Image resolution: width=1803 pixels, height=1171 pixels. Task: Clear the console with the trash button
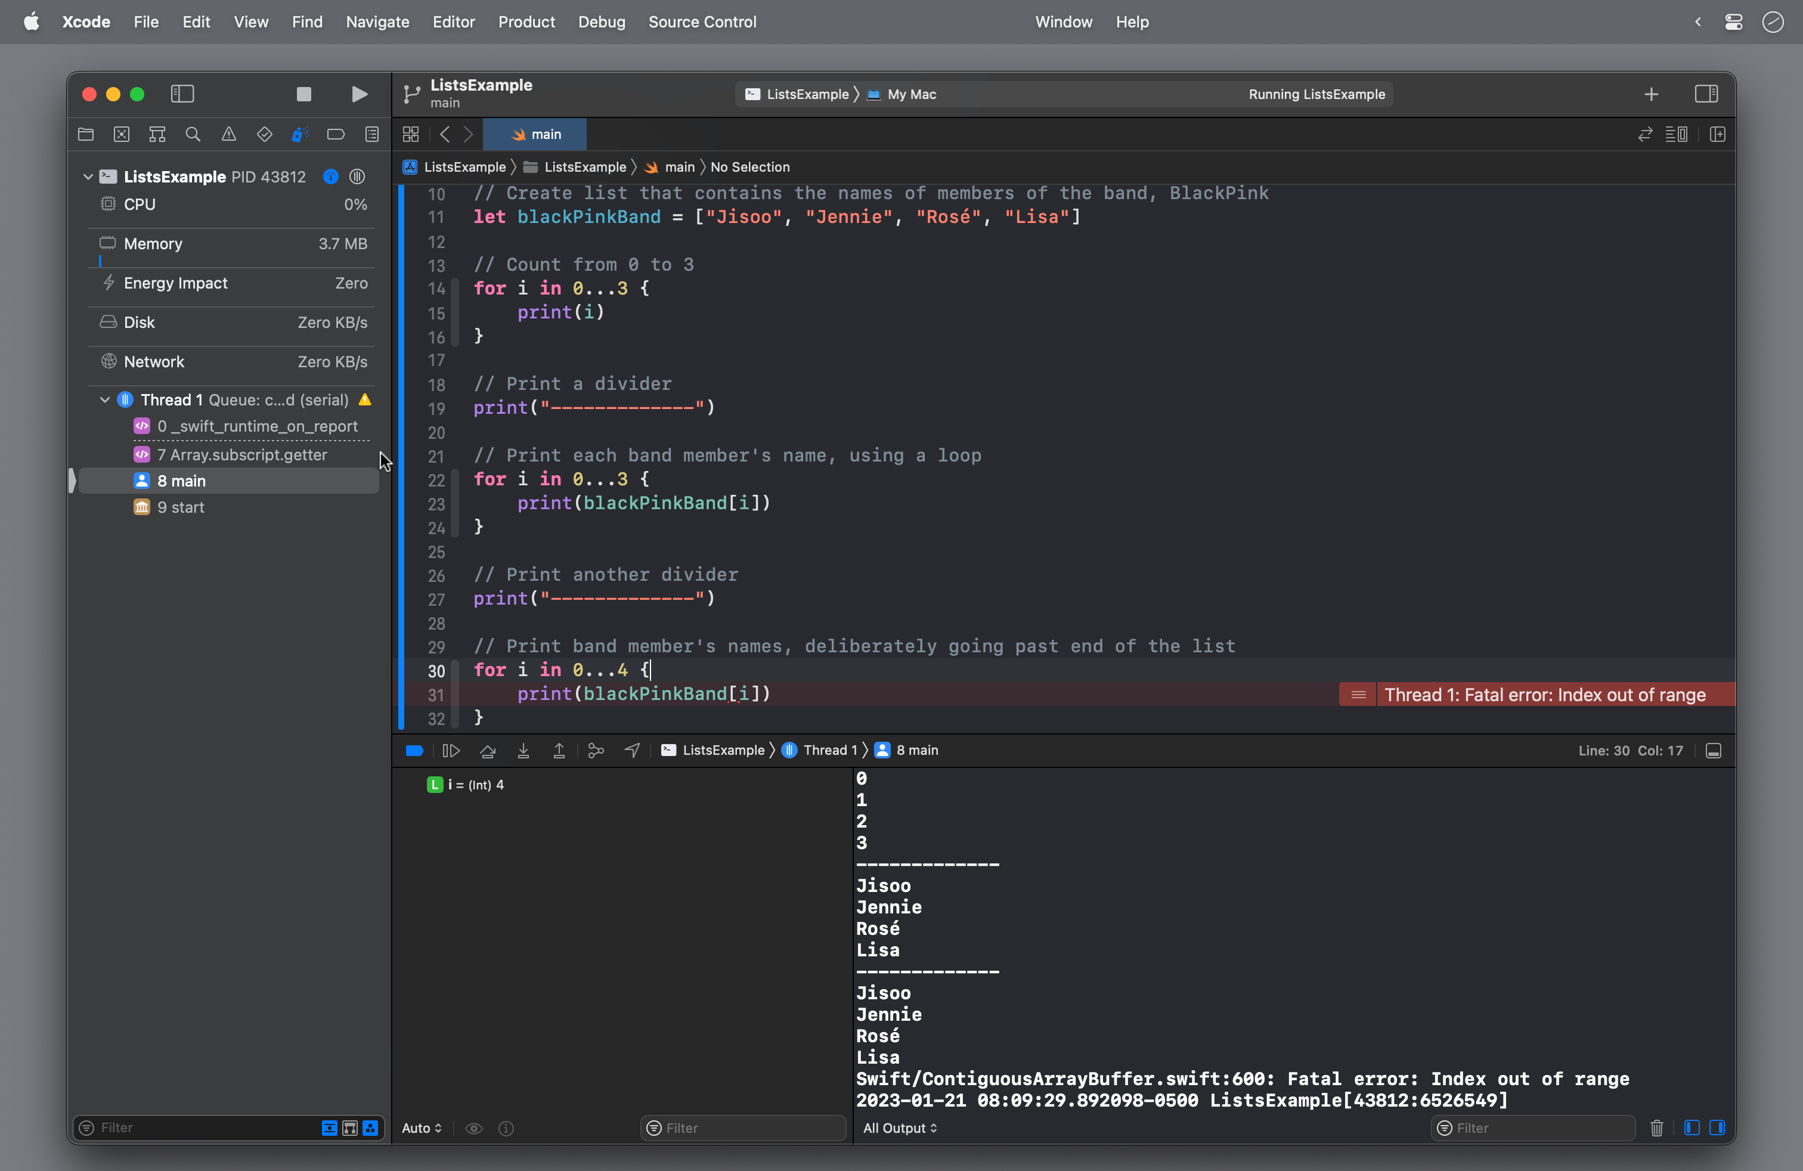[1657, 1128]
